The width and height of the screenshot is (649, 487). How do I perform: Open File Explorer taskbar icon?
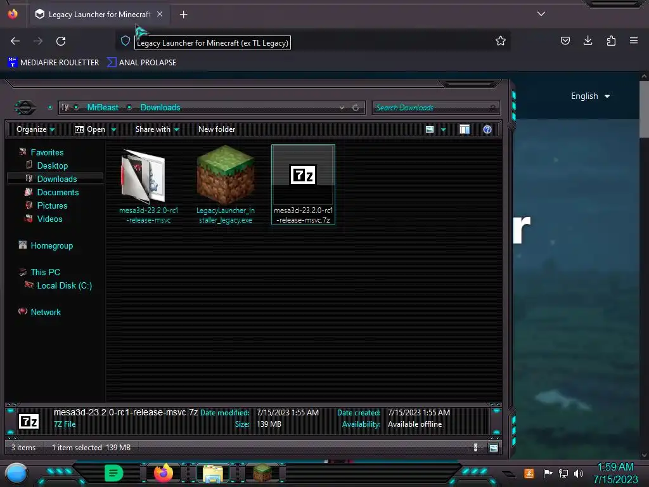tap(213, 473)
